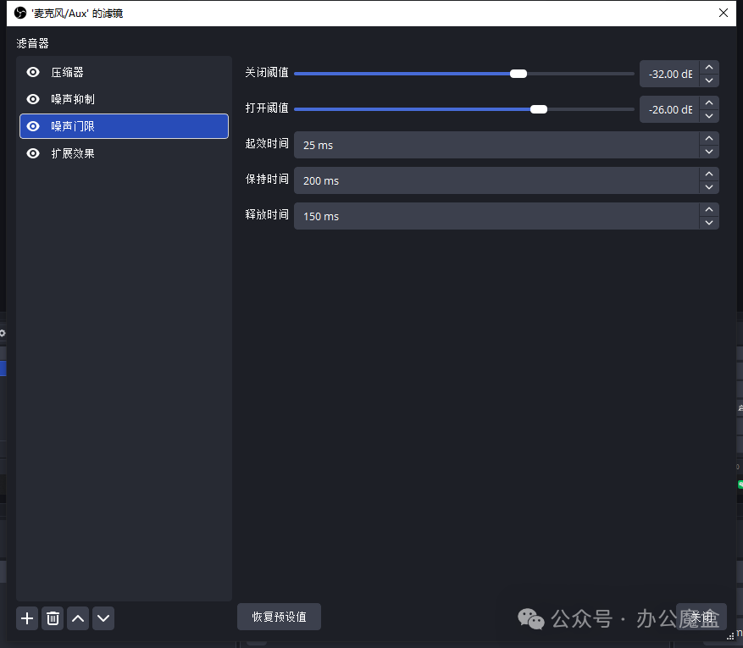Click the add filter plus icon
This screenshot has height=648, width=743.
click(x=27, y=618)
